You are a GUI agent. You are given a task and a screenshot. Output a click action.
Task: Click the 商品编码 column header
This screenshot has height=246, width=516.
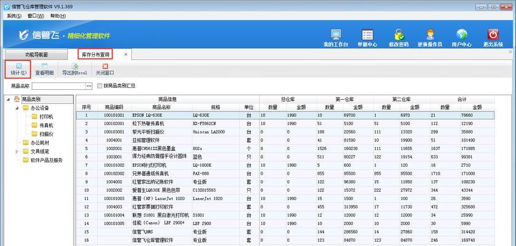[114, 107]
